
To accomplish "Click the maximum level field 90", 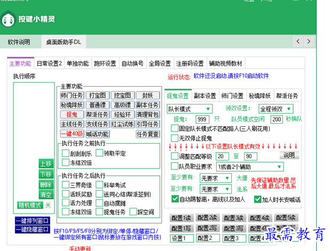I will [250, 156].
